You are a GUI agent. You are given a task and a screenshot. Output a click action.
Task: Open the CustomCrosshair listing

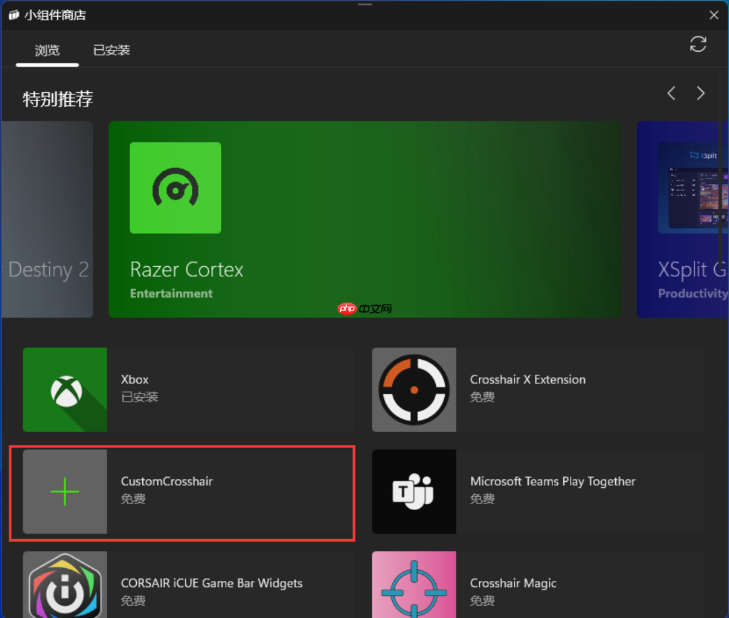click(188, 491)
